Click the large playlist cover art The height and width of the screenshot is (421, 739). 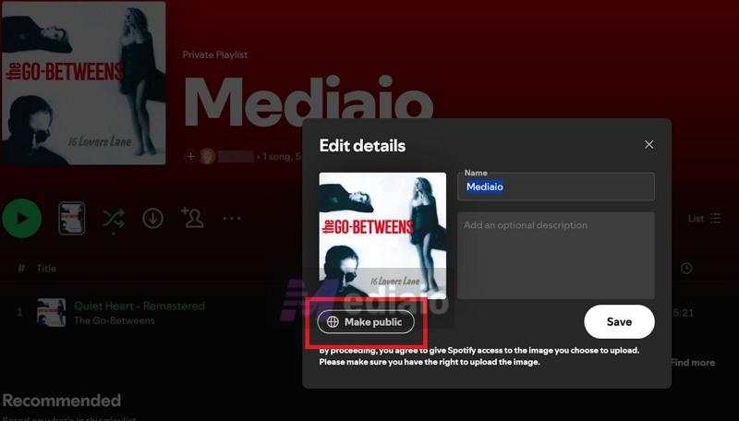(x=84, y=83)
